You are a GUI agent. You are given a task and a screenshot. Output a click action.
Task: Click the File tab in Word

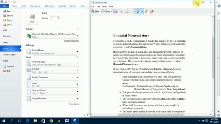coord(4,6)
